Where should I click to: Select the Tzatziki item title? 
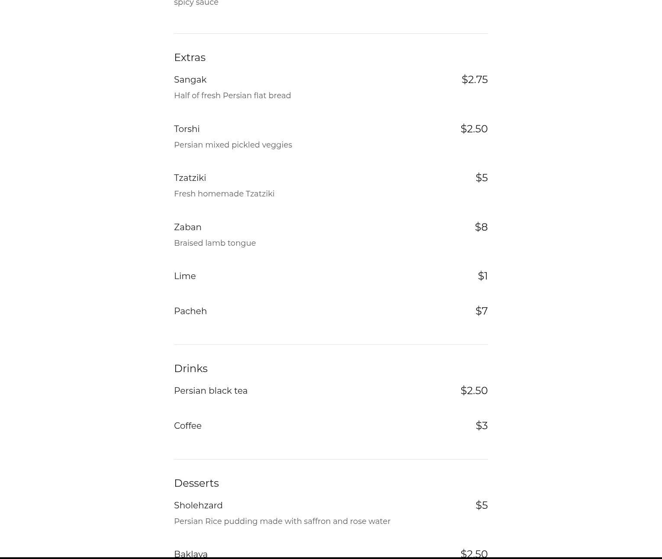click(x=190, y=178)
